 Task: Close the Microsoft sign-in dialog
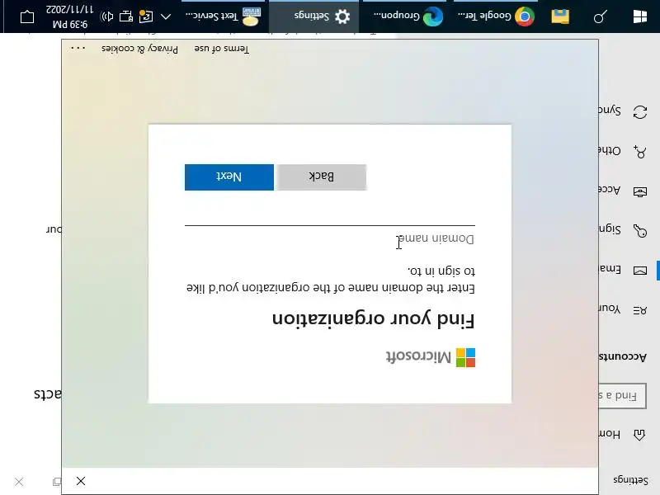[81, 481]
